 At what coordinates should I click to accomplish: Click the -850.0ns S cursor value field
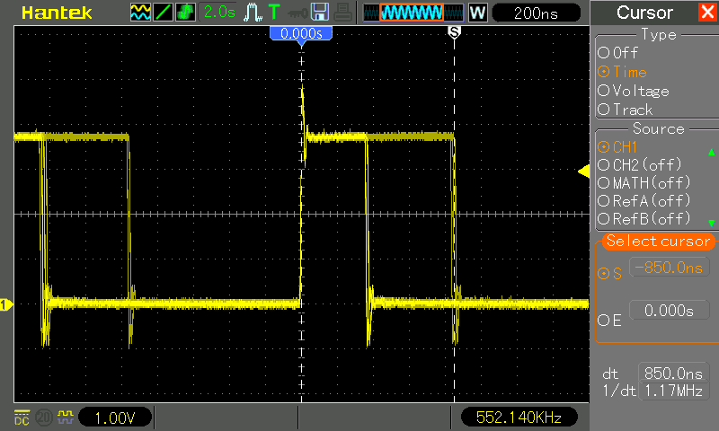coord(670,268)
